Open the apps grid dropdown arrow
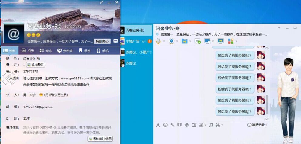This screenshot has width=301, height=144. point(236,41)
